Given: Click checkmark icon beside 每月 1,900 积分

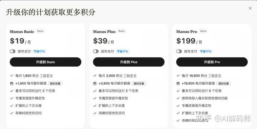Looking at the screenshot, I should (x=12, y=75).
